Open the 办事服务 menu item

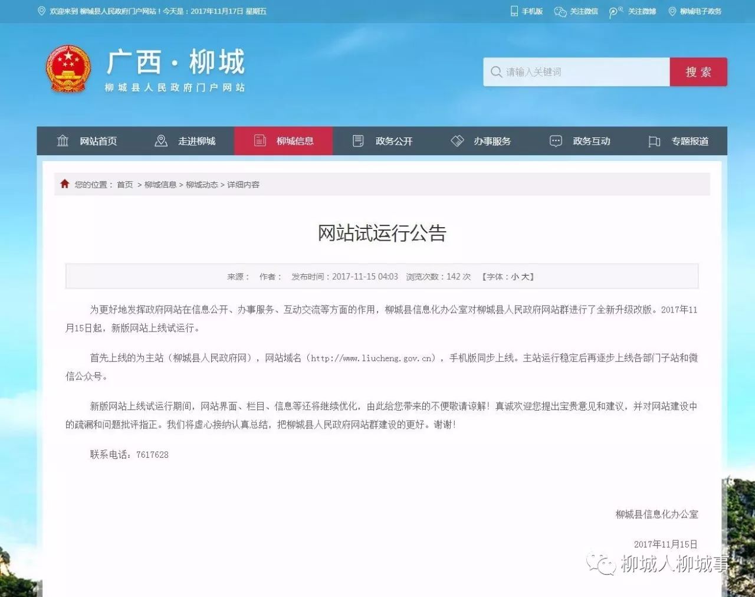click(x=492, y=141)
